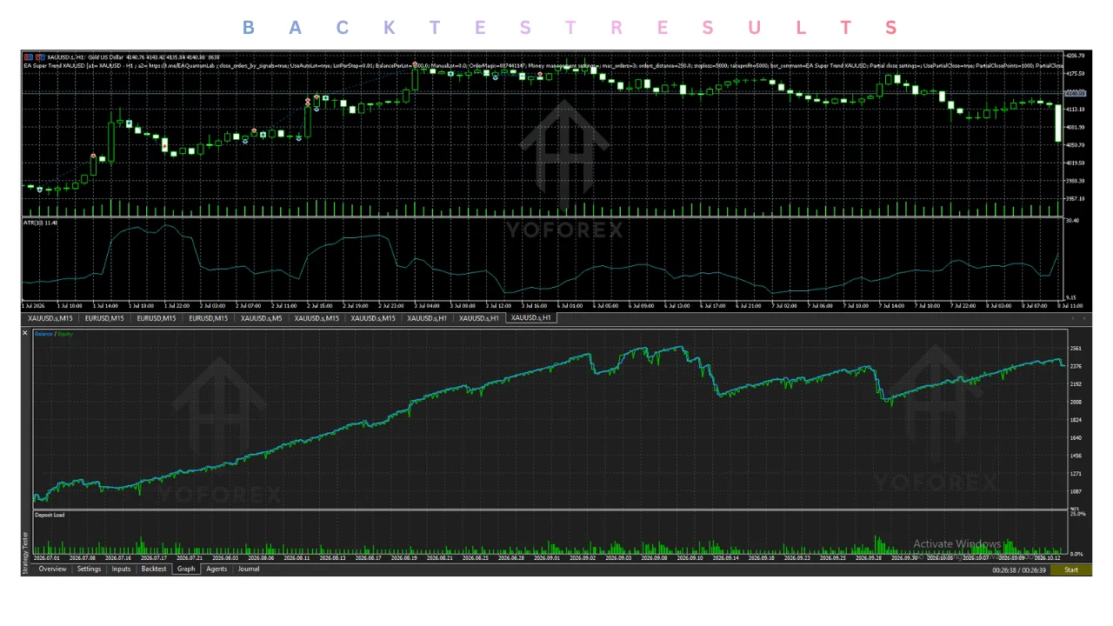Select the Backtest tab
The width and height of the screenshot is (1113, 626).
click(154, 569)
